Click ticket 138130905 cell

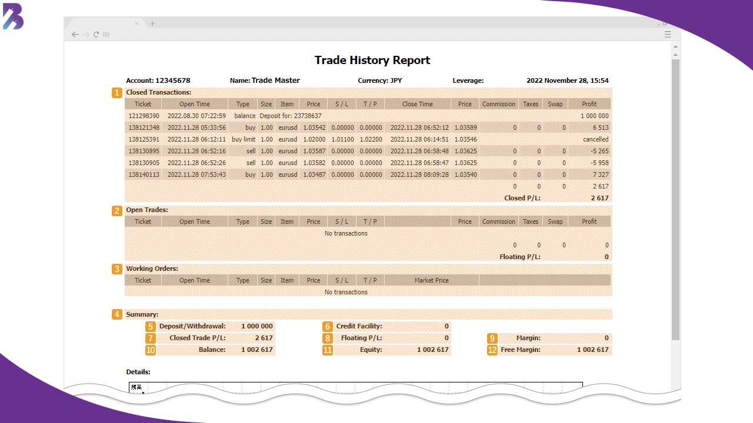(144, 163)
